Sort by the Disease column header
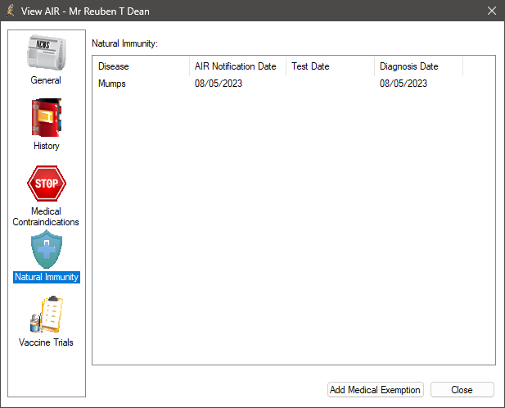This screenshot has height=408, width=505. click(x=141, y=66)
